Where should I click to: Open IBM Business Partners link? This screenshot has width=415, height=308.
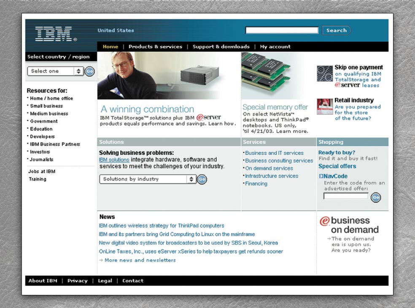pos(55,144)
